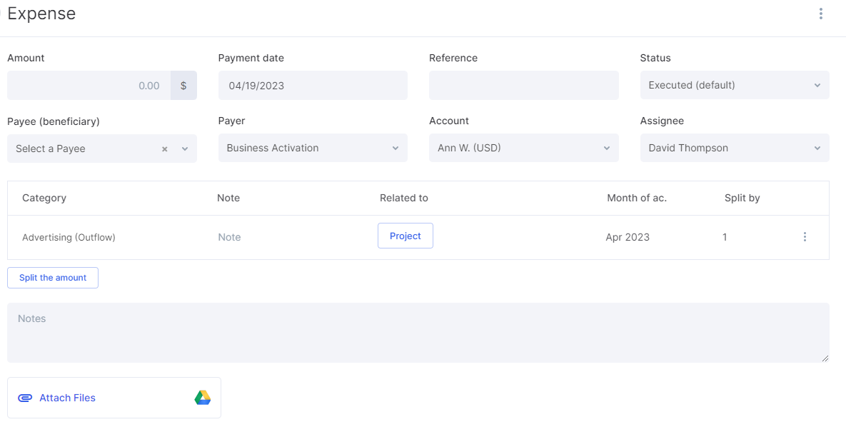Image resolution: width=846 pixels, height=427 pixels.
Task: Click into the Notes text area
Action: point(418,332)
